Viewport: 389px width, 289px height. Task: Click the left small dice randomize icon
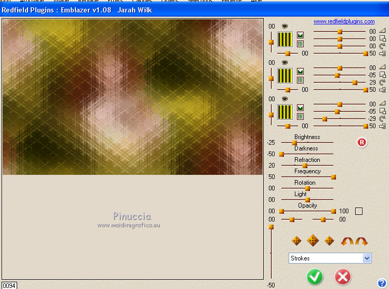coord(296,241)
